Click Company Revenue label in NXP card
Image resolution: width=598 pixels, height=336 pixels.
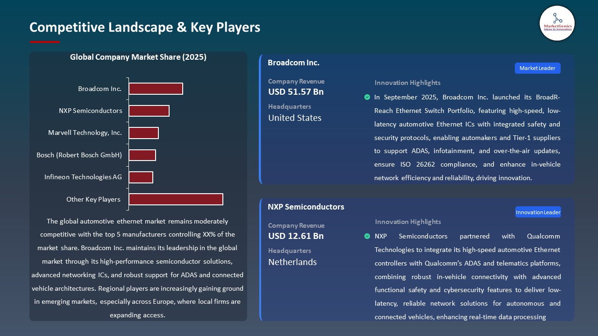tap(296, 225)
